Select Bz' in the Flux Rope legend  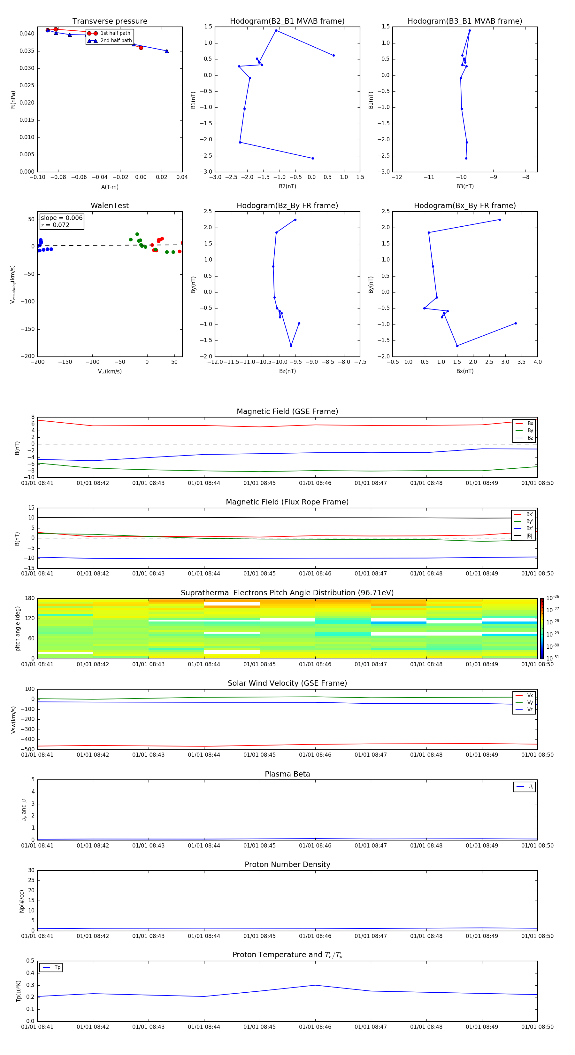(x=524, y=528)
